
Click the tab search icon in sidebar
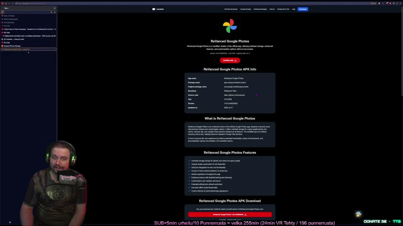coord(51,12)
